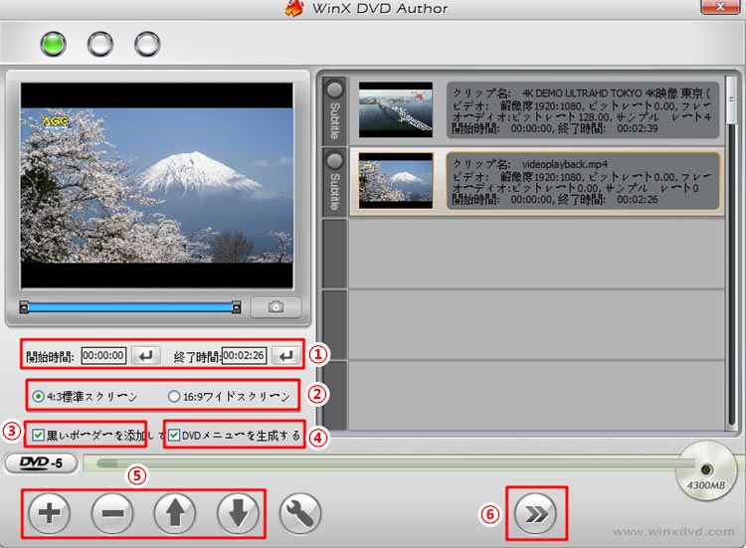
Task: Take a snapshot with the camera button
Action: (x=276, y=307)
